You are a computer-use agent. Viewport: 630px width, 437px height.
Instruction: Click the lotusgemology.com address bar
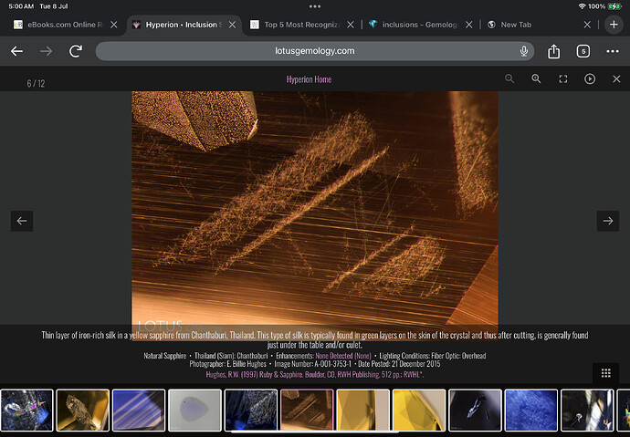315,51
